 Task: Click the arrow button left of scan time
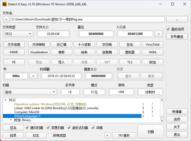[x=107, y=135]
